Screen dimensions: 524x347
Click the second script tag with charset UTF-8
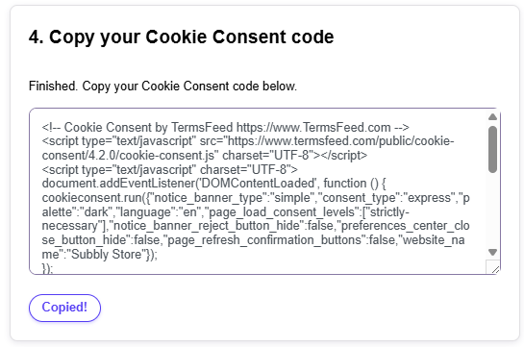pos(170,170)
